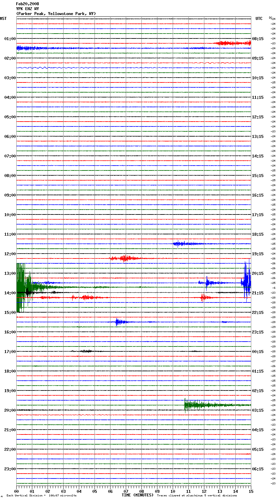Select the 20:00 MST time label
This screenshot has width=277, height=500.
[x=10, y=410]
